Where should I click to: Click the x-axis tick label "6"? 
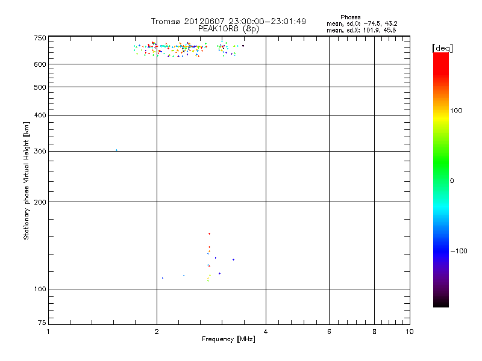[329, 332]
